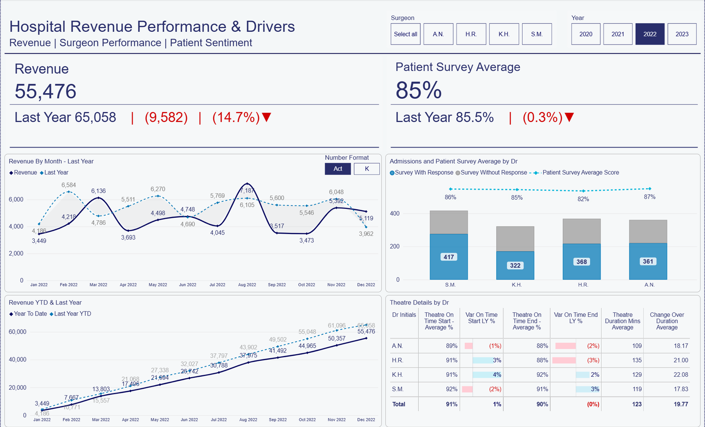Click the Last Year 65,058 text

(x=65, y=117)
